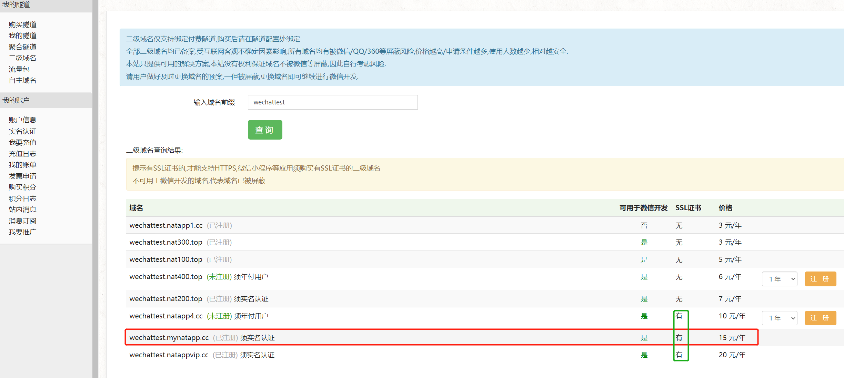Expand year dropdown for wechattest.nat400.top
The width and height of the screenshot is (844, 378).
(x=779, y=279)
